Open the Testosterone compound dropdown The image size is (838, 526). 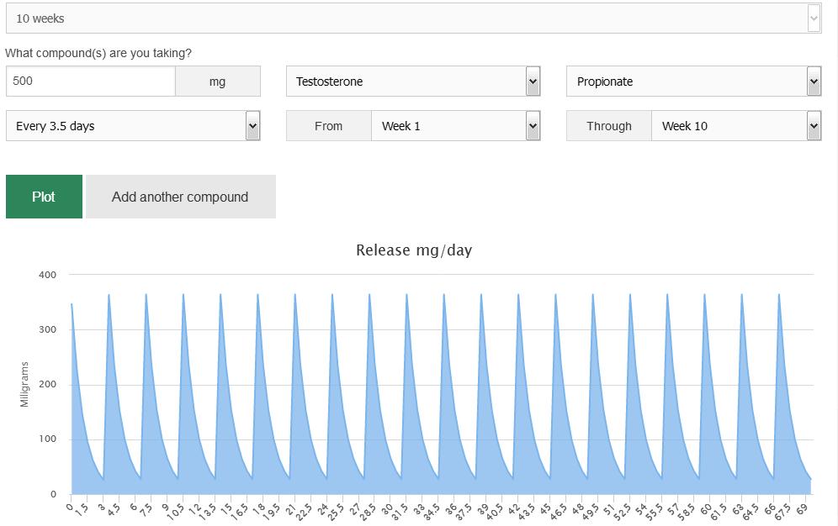413,82
